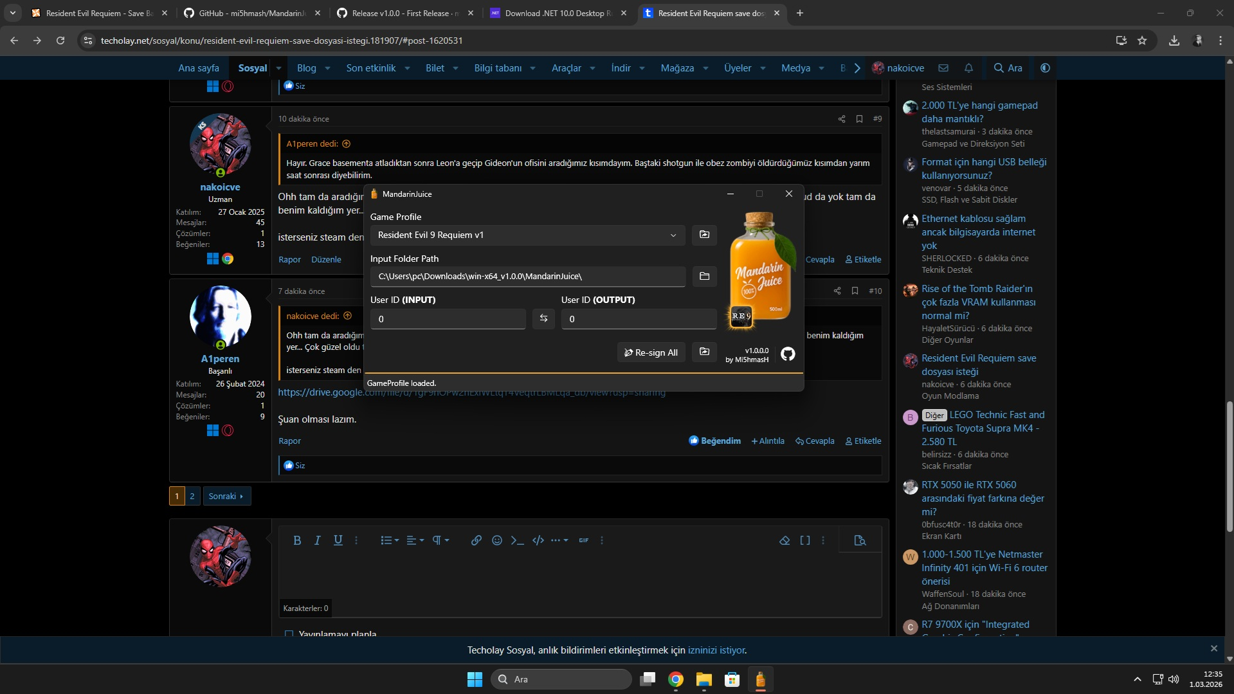Insert link in reply editor

[476, 540]
